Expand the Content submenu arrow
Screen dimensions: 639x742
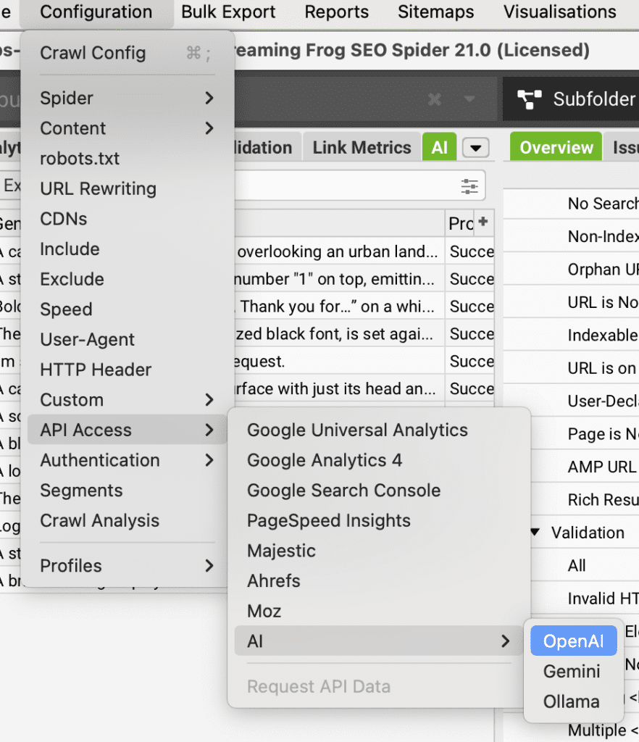[209, 128]
